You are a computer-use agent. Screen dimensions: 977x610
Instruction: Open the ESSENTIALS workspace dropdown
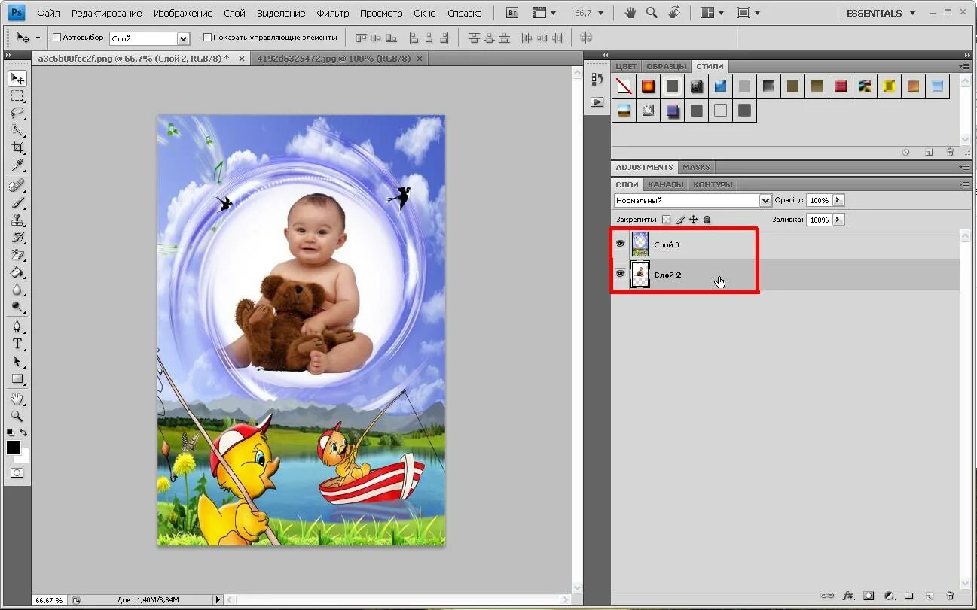pos(881,13)
